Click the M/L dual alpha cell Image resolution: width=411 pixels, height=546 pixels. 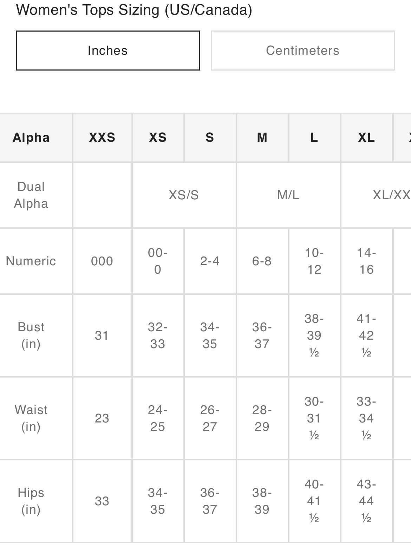(288, 195)
